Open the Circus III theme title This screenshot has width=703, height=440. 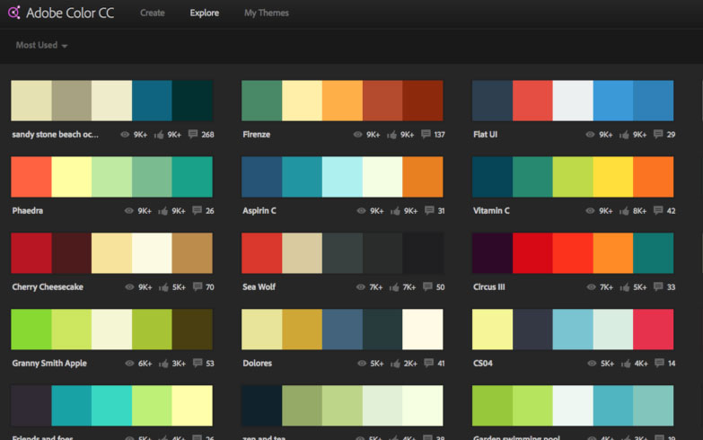pyautogui.click(x=488, y=287)
